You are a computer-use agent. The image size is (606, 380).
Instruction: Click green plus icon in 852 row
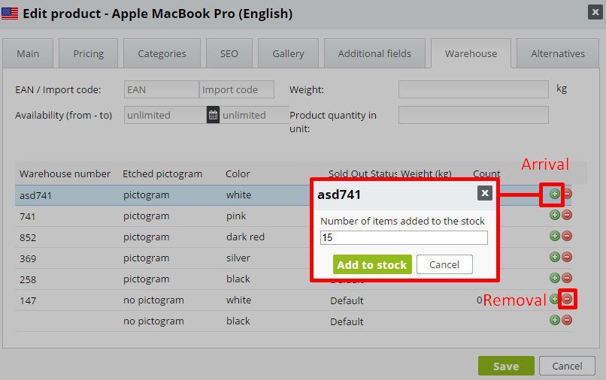(x=555, y=236)
